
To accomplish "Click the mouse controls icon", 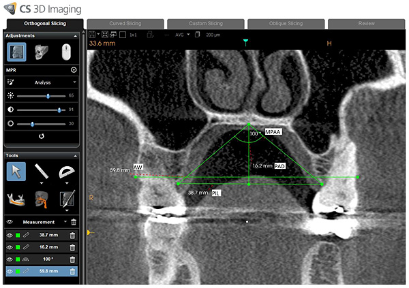I will 65,52.
